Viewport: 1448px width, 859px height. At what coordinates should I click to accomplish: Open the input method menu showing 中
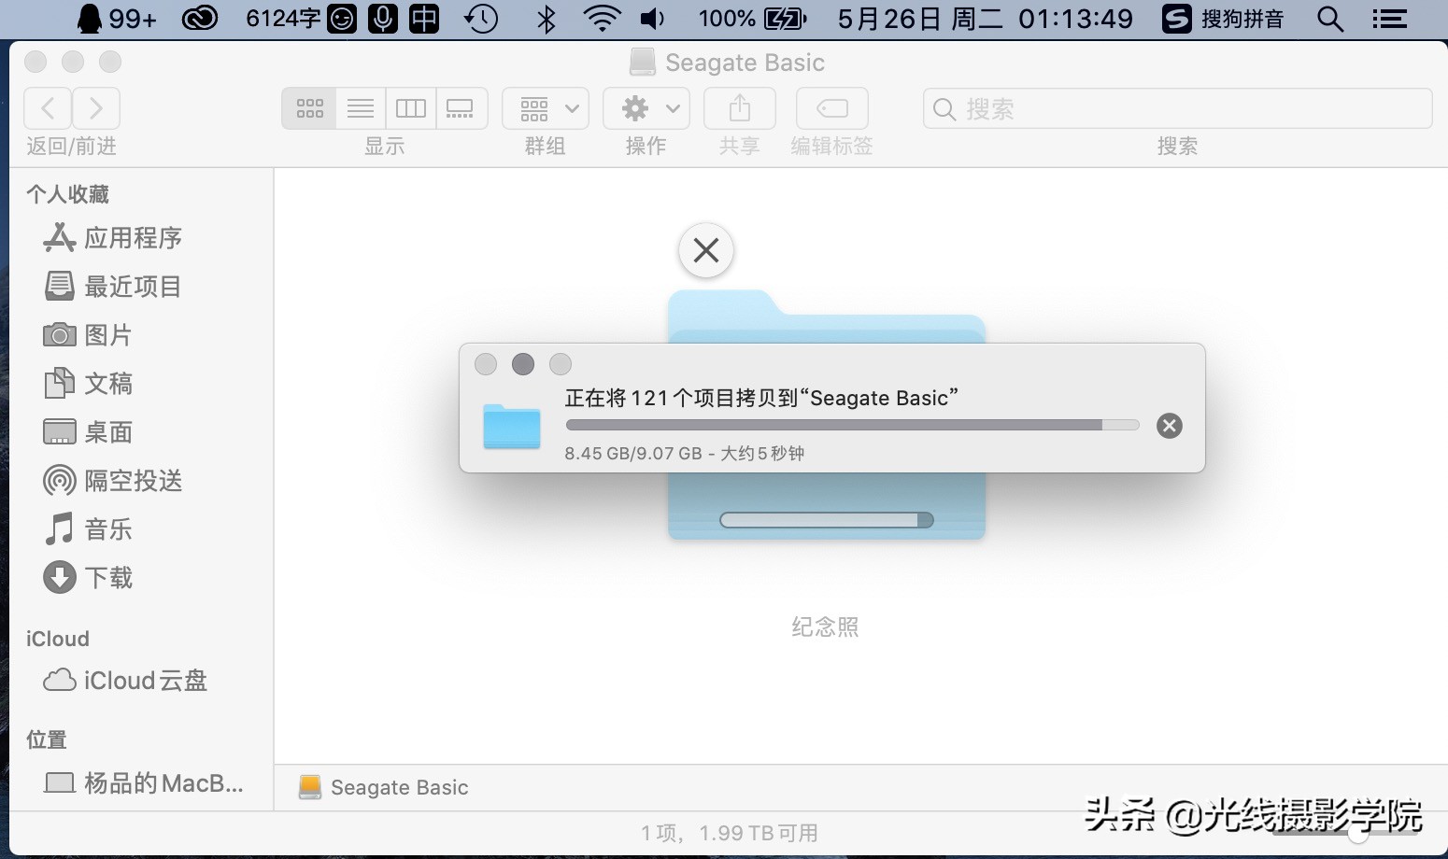[x=423, y=18]
